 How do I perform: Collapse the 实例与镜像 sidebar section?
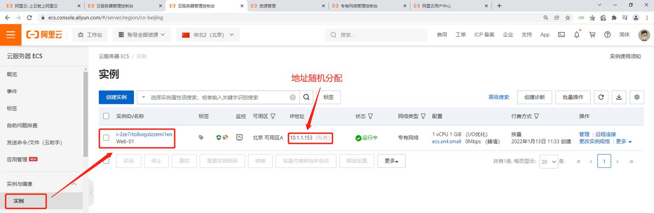[74, 184]
